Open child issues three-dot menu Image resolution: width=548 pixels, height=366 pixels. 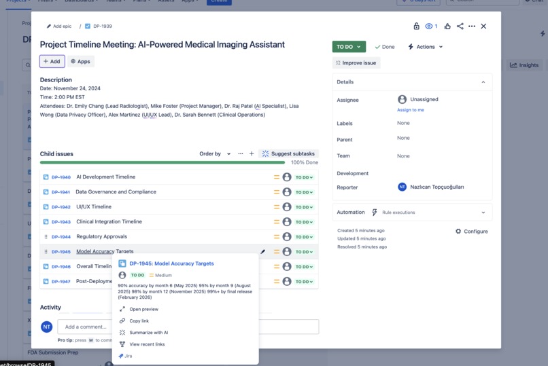pos(241,153)
